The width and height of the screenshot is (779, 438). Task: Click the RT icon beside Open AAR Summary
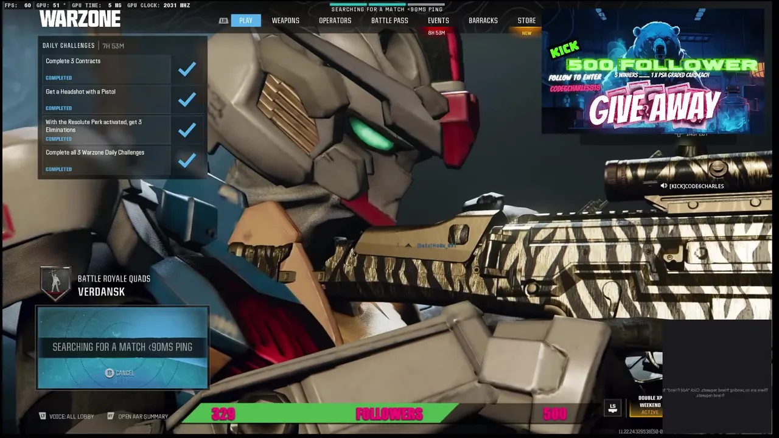tap(110, 416)
